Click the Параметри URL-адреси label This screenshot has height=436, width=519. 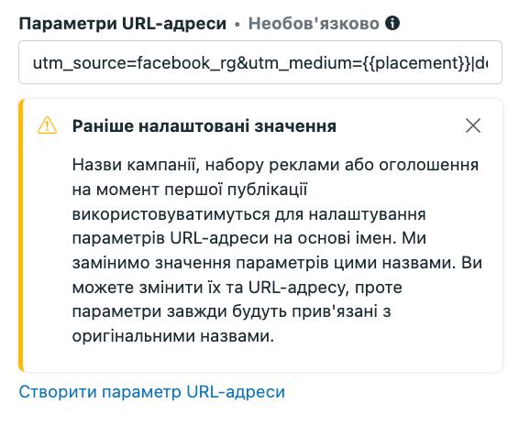click(123, 24)
